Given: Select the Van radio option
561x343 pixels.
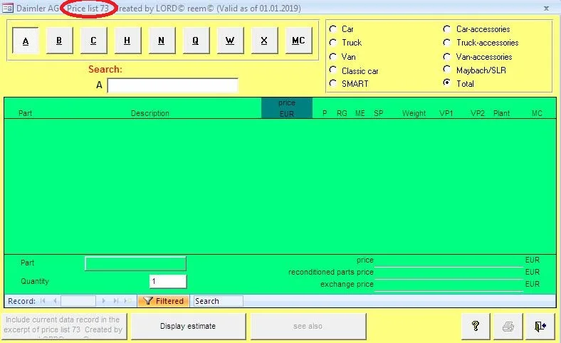Looking at the screenshot, I should point(333,56).
